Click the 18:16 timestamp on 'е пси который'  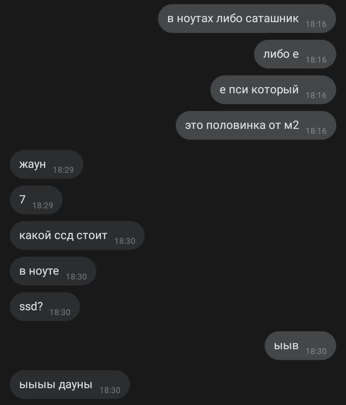click(x=316, y=96)
